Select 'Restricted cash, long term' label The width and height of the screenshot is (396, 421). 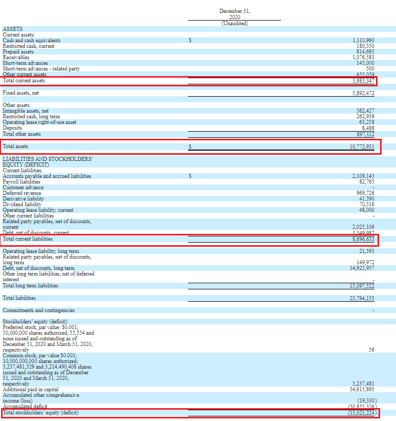click(31, 116)
